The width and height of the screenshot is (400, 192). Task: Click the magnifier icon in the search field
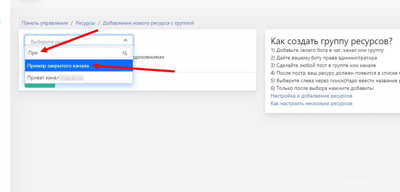click(x=125, y=53)
